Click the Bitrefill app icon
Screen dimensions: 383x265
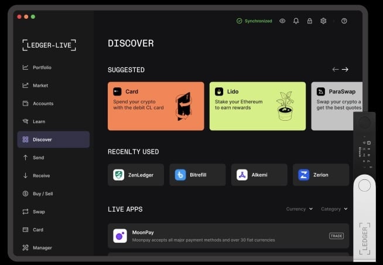point(180,175)
